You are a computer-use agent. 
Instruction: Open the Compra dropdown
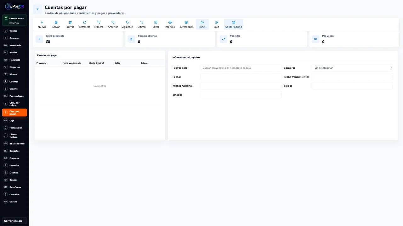pyautogui.click(x=352, y=68)
